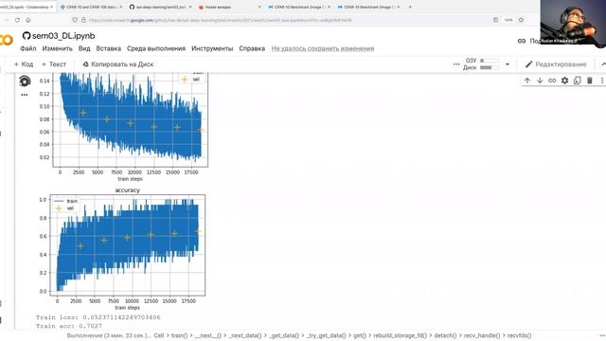
Task: Add a text cell with + Текст
Action: (54, 64)
